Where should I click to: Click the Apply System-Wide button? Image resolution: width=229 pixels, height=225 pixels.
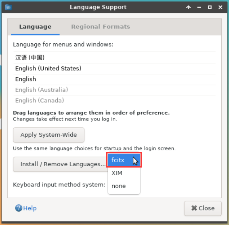(48, 135)
